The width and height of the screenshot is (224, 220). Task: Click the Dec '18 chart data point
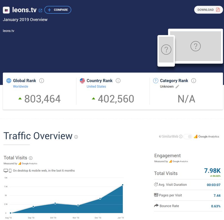[x=100, y=198]
